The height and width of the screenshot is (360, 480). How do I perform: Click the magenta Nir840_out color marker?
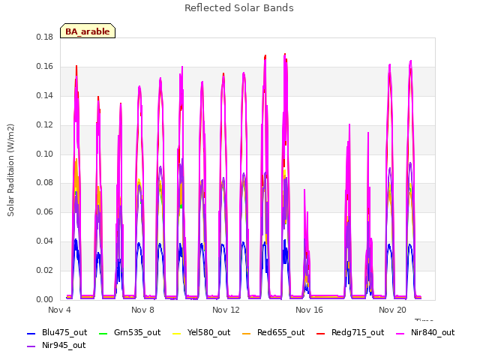coord(400,333)
